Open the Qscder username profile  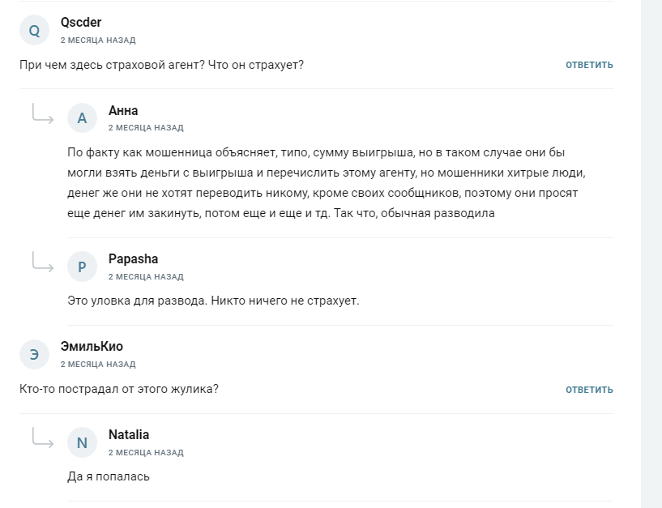click(81, 22)
